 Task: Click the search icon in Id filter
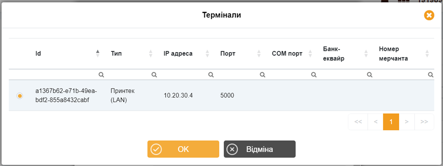coord(101,75)
